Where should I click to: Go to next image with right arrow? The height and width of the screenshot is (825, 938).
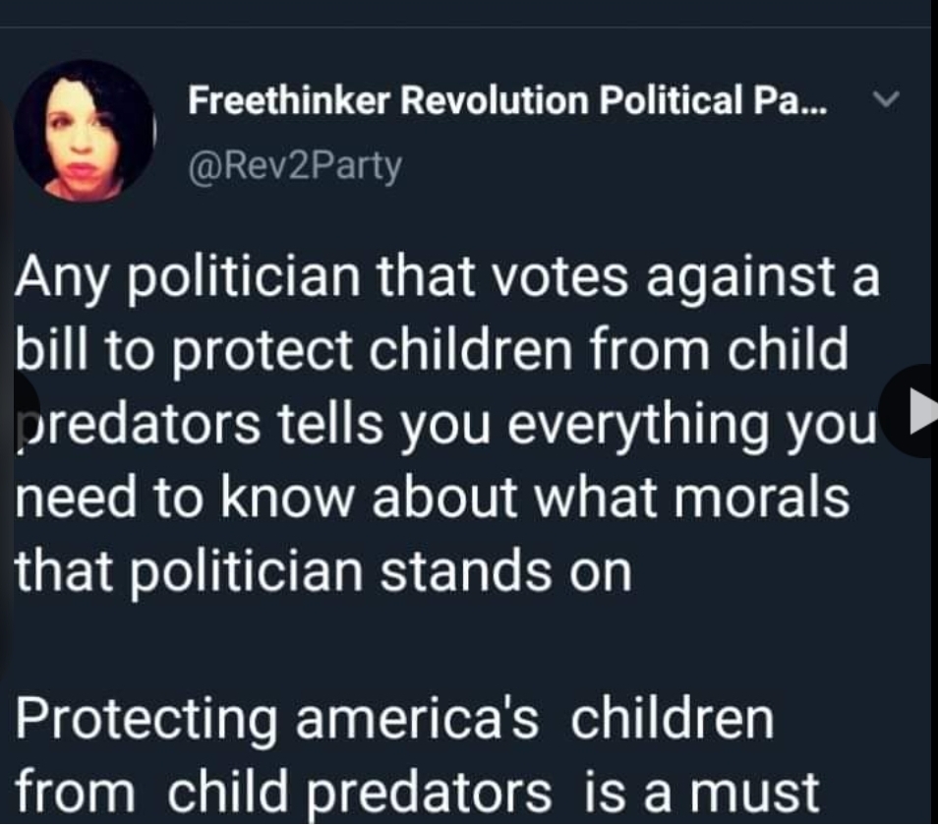coord(916,412)
